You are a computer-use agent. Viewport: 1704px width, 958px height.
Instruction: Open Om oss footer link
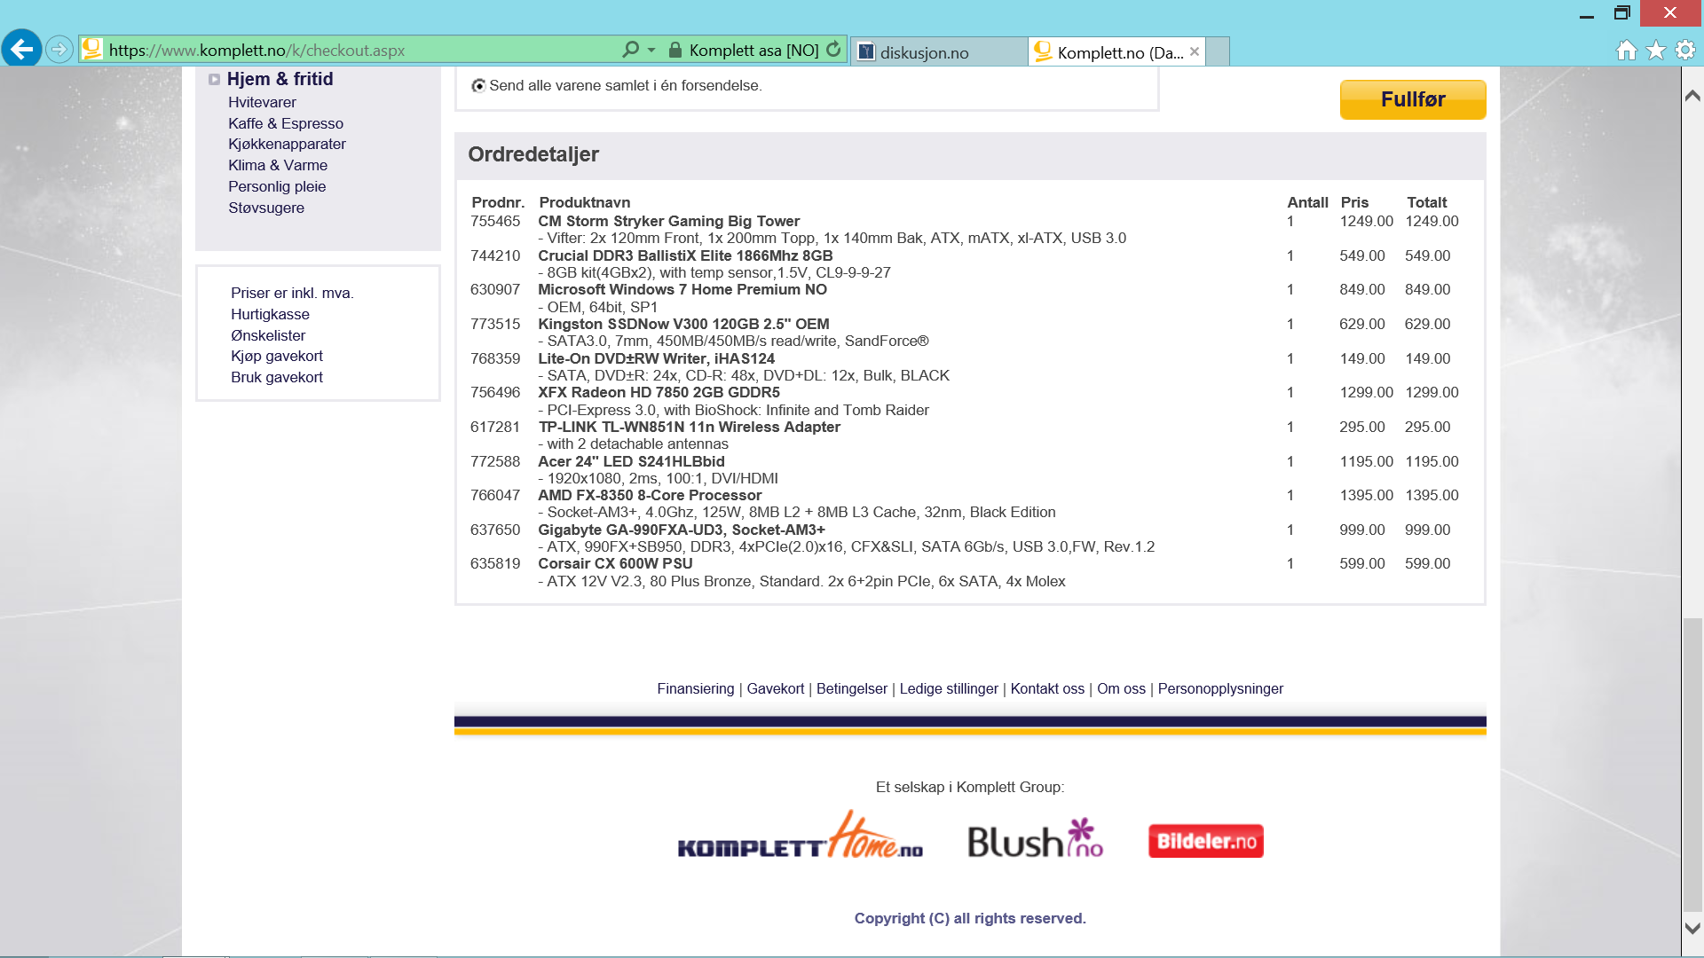click(x=1121, y=688)
